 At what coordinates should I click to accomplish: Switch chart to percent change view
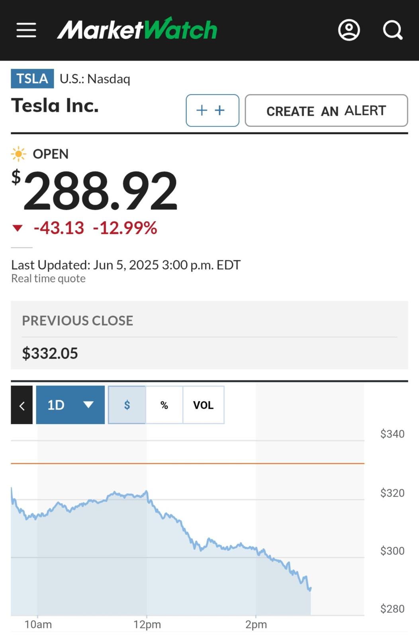(x=164, y=405)
